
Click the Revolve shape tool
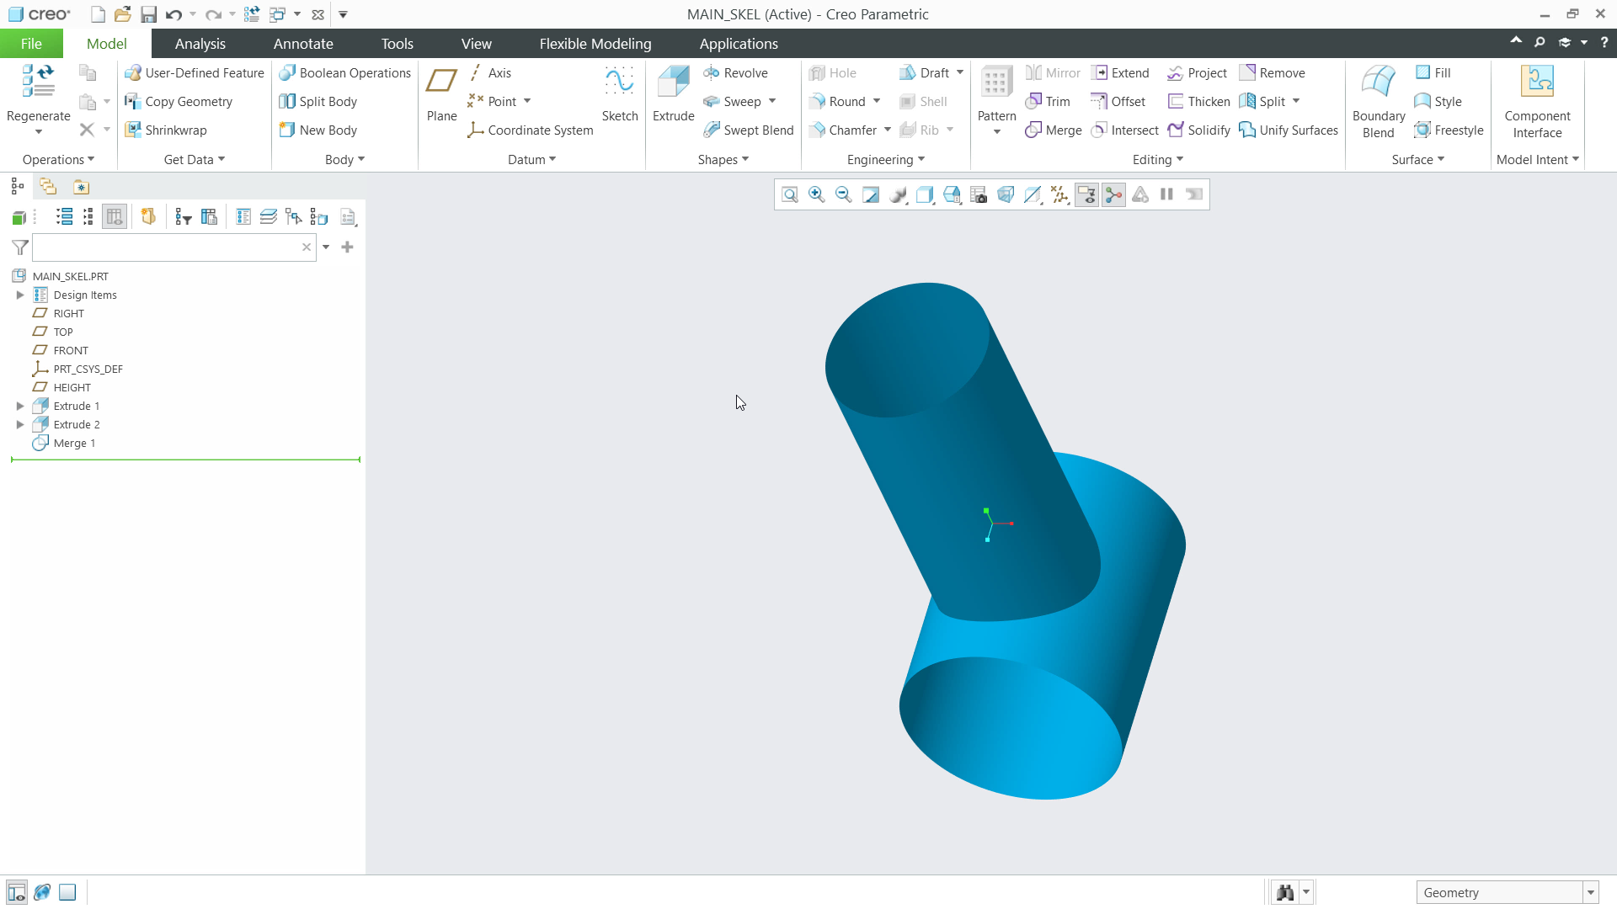(x=735, y=73)
